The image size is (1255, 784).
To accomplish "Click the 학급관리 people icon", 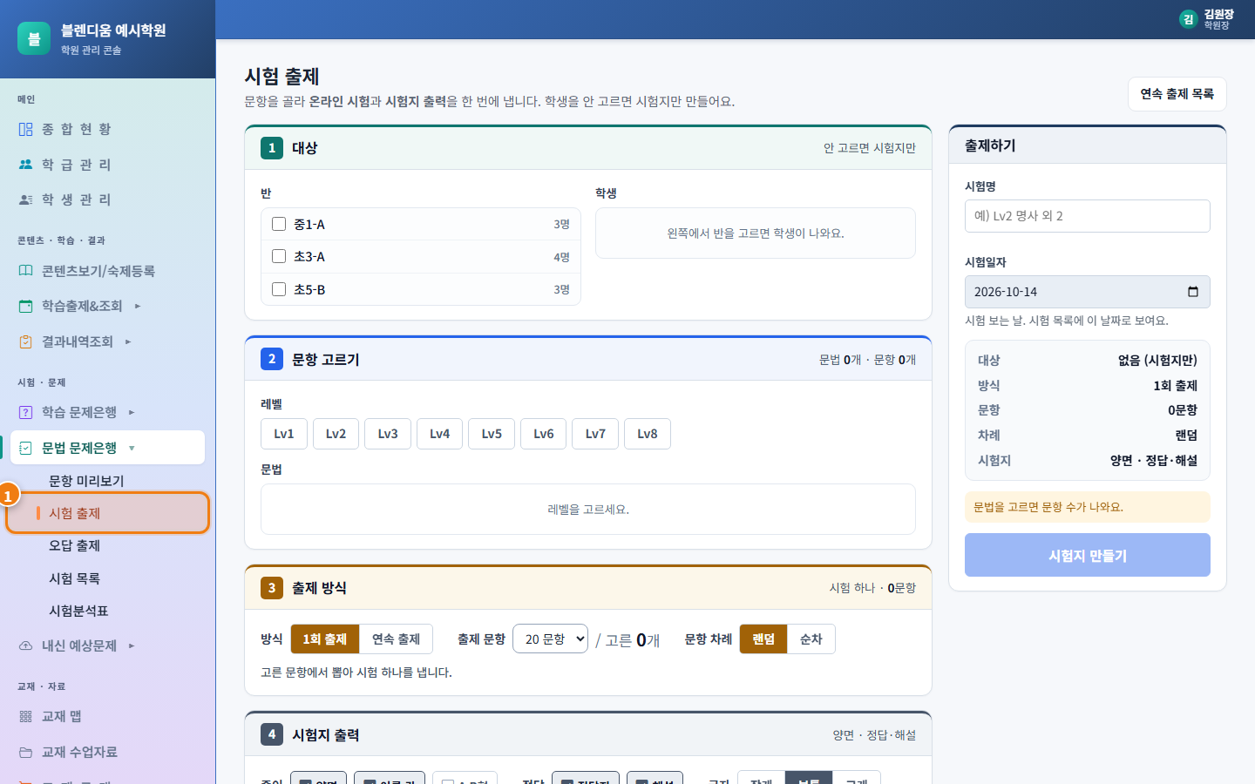I will point(25,165).
